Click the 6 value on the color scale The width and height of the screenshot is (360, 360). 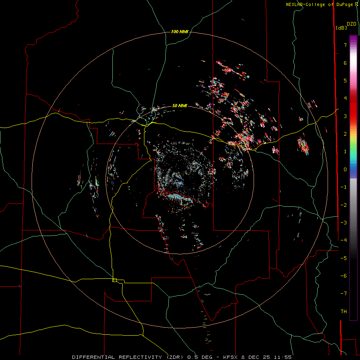point(345,63)
